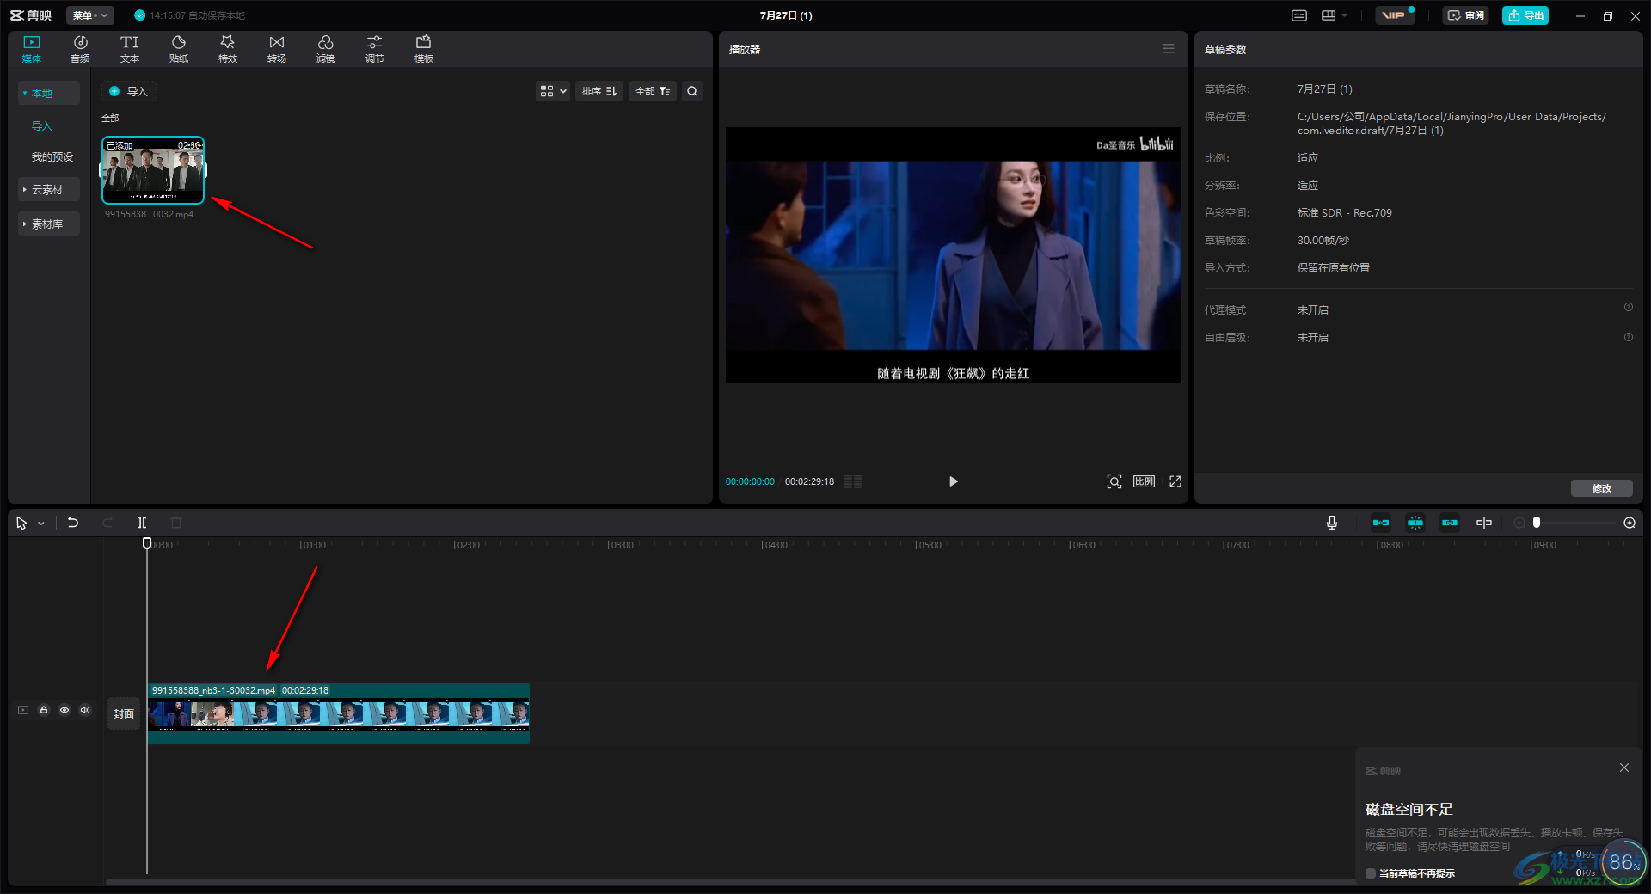Lock the main video track
The height and width of the screenshot is (894, 1651).
tap(44, 710)
